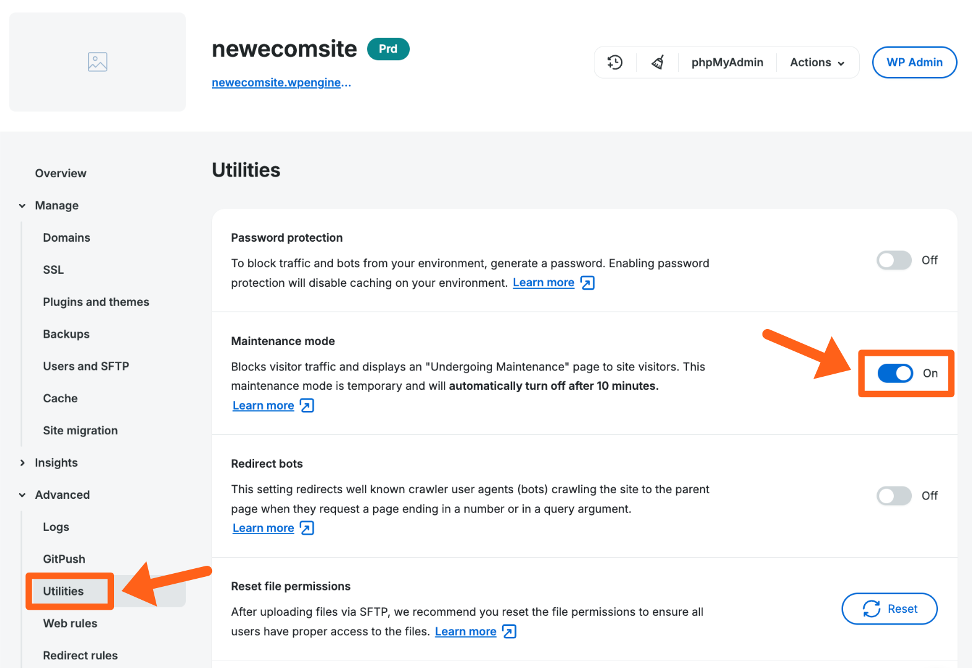The height and width of the screenshot is (668, 972).
Task: Click the site image placeholder icon
Action: [x=97, y=61]
